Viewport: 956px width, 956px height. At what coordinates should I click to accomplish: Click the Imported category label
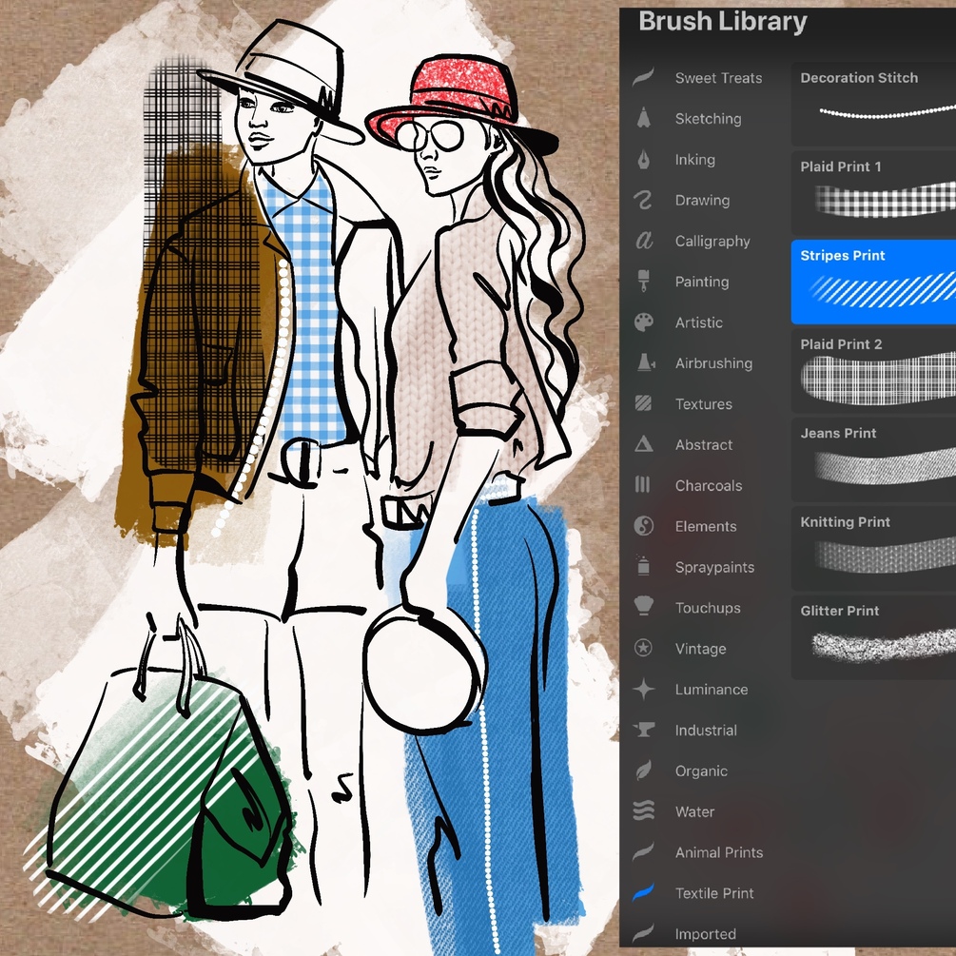point(706,933)
